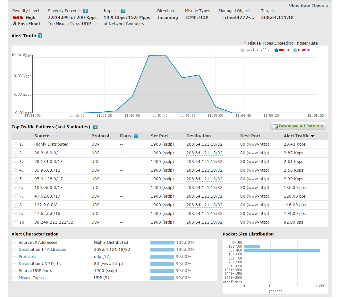The image size is (347, 299).
Task: Open the Managed Object dropdown arrow
Action: click(x=221, y=18)
